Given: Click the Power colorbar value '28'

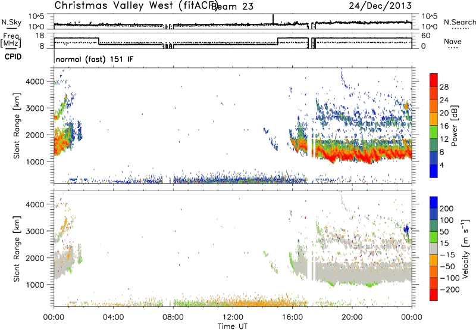Looking at the screenshot, I should pyautogui.click(x=444, y=87).
